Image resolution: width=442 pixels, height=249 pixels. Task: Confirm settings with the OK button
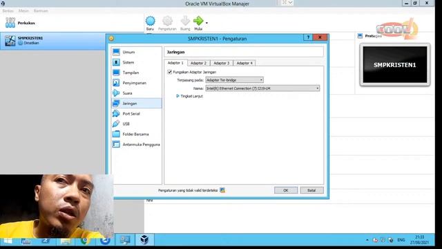[x=285, y=190]
